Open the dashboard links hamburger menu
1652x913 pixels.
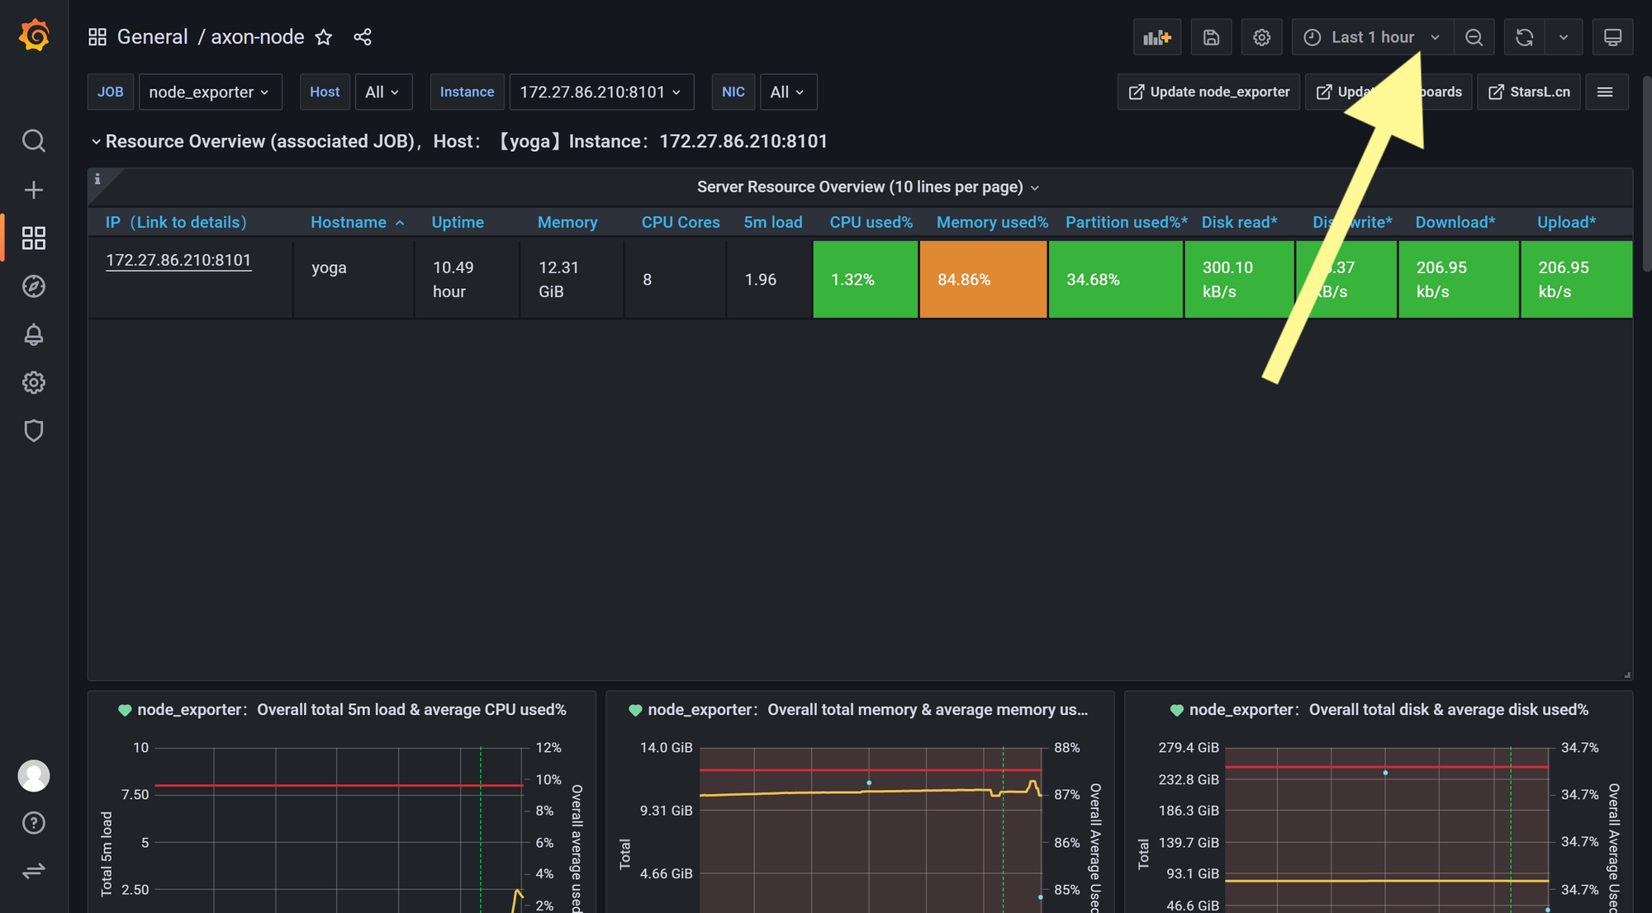click(1606, 92)
